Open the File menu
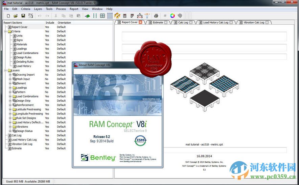299x185 pixels. pyautogui.click(x=6, y=9)
